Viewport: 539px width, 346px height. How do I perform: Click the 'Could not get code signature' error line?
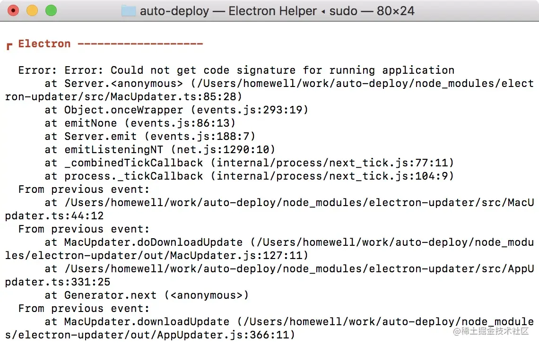(x=236, y=70)
